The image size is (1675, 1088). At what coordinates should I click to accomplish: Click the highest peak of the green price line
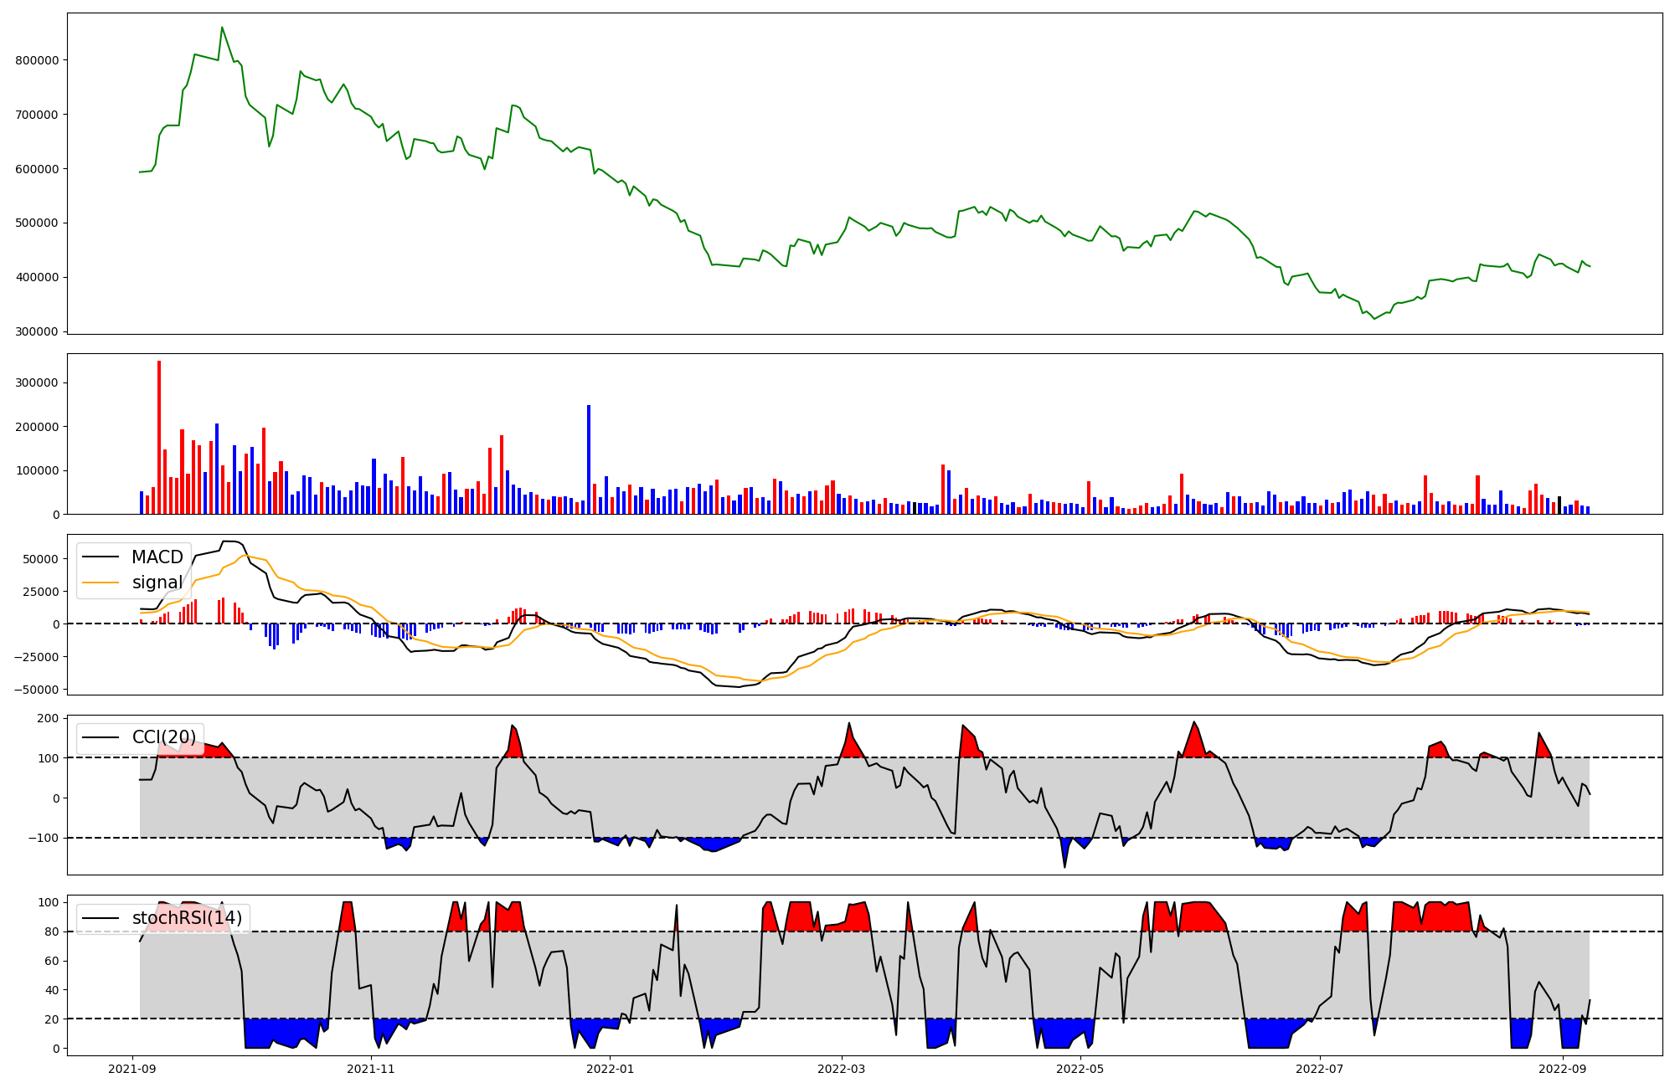(x=222, y=28)
